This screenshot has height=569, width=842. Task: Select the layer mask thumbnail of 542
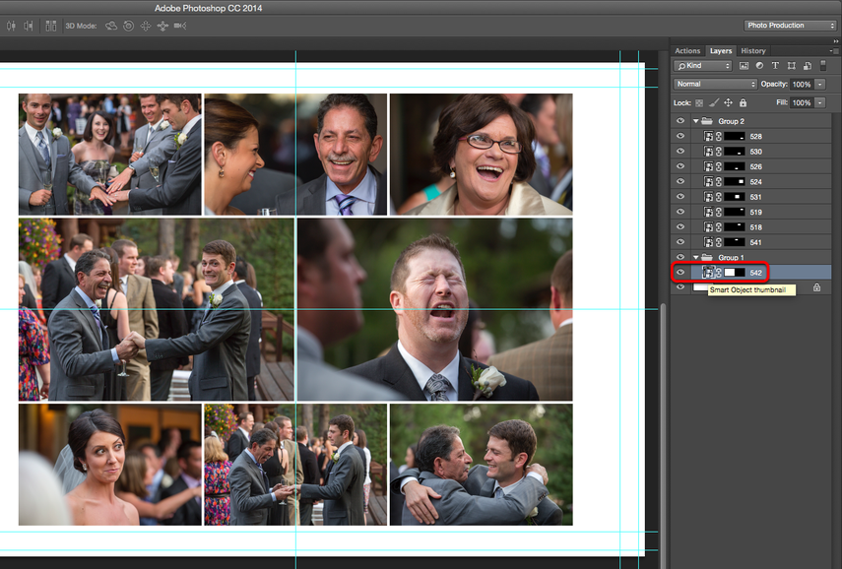pos(734,272)
